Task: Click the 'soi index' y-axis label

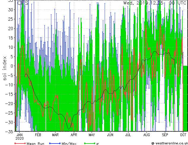Action: click(x=4, y=68)
